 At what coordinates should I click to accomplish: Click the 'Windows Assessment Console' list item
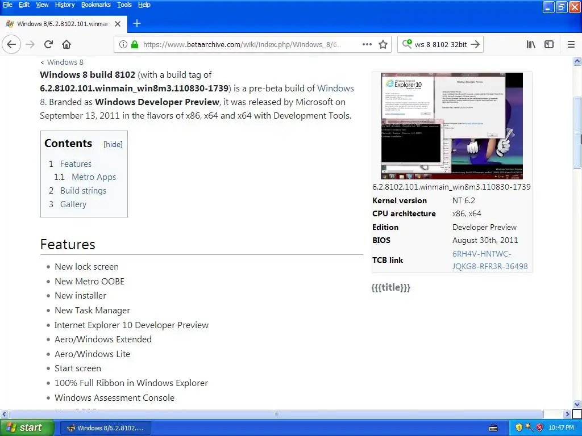[114, 398]
